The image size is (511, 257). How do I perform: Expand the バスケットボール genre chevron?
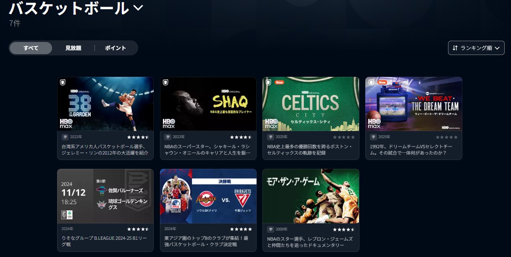point(138,8)
